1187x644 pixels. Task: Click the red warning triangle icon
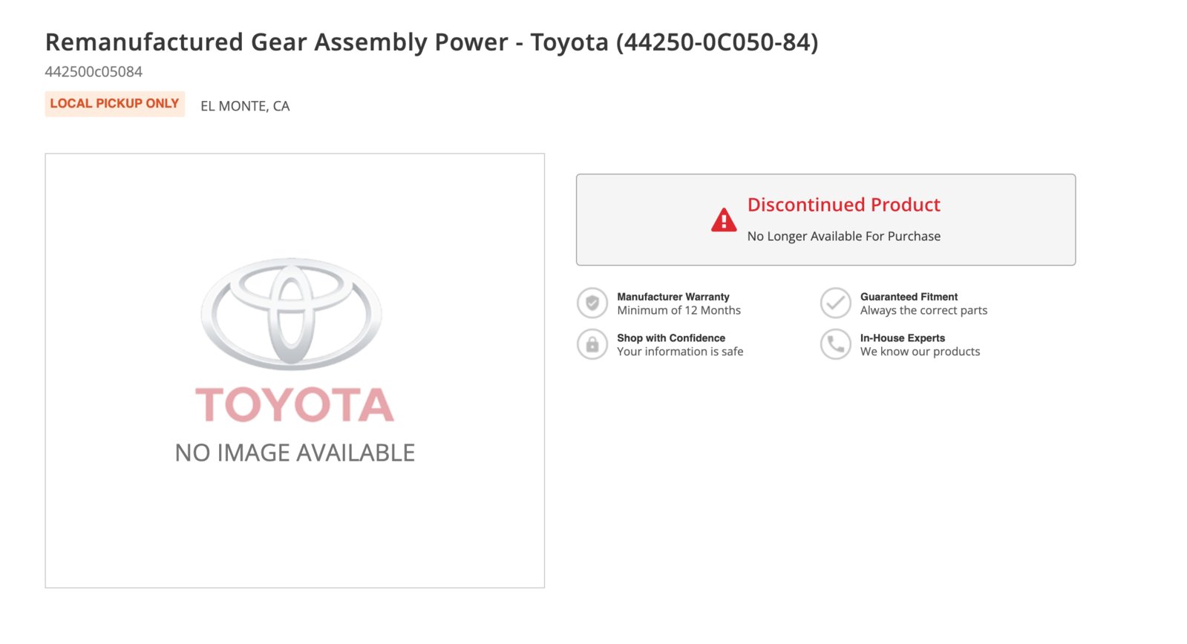(724, 220)
